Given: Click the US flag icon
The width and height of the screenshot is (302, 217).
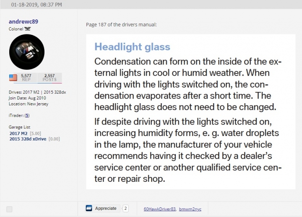Looking at the screenshot, I should pos(13,78).
